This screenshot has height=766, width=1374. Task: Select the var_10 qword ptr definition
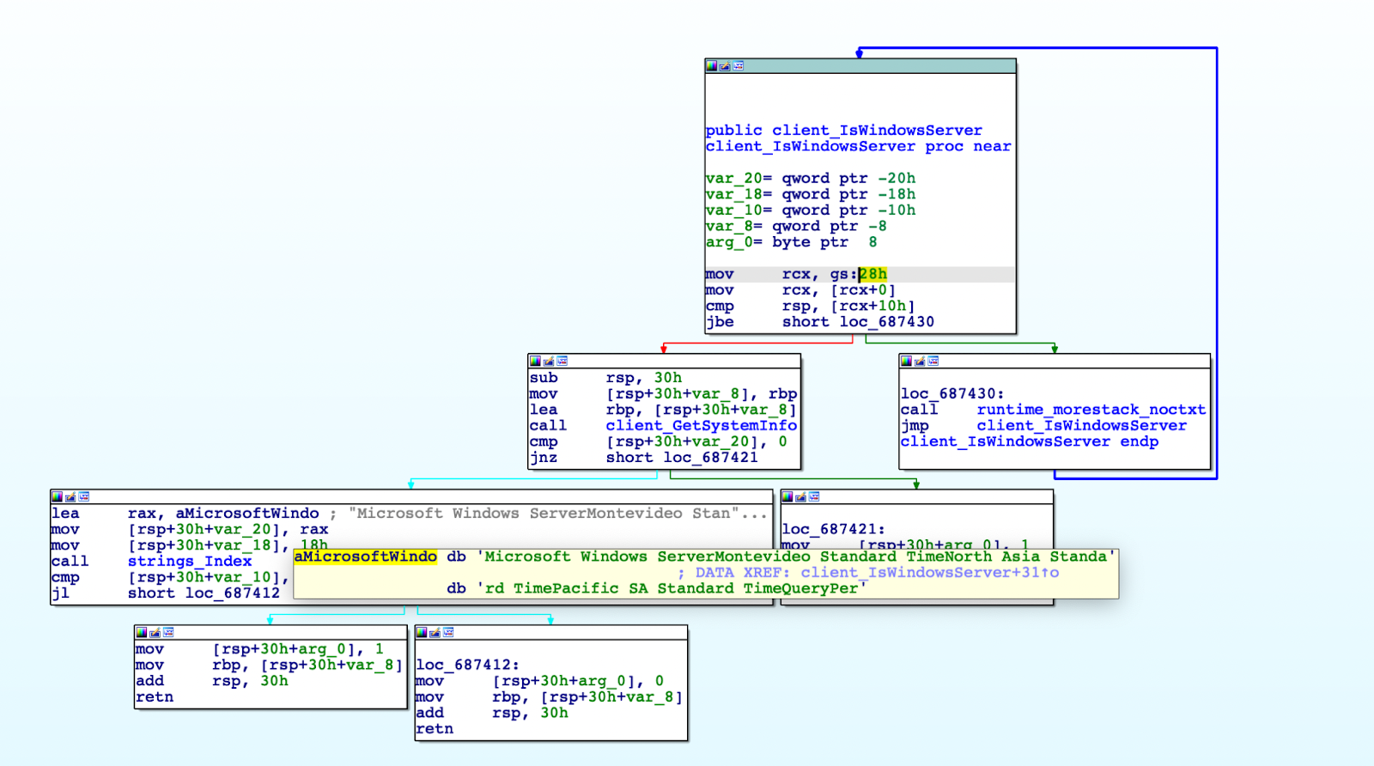[810, 210]
